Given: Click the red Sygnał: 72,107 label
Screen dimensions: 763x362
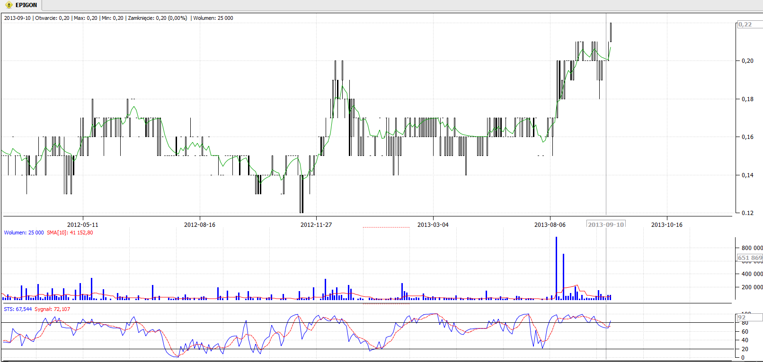Looking at the screenshot, I should pos(53,309).
